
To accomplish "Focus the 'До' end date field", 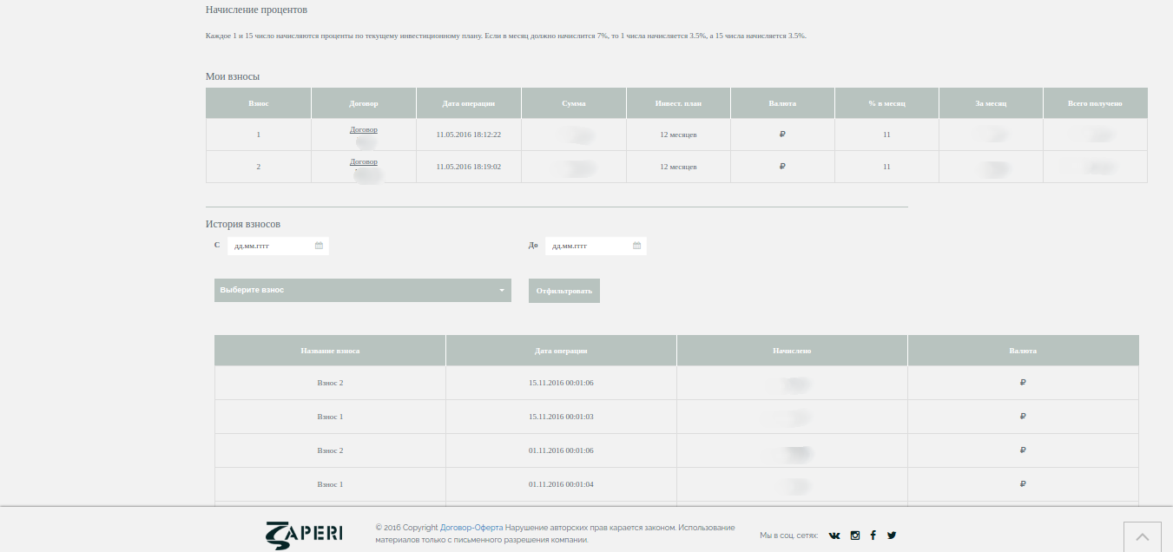I will [x=596, y=246].
